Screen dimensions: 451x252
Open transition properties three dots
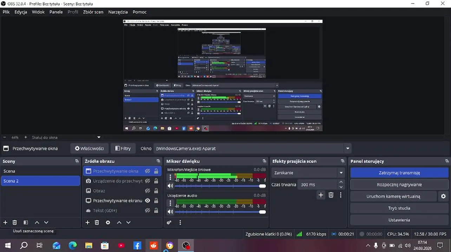point(341,195)
